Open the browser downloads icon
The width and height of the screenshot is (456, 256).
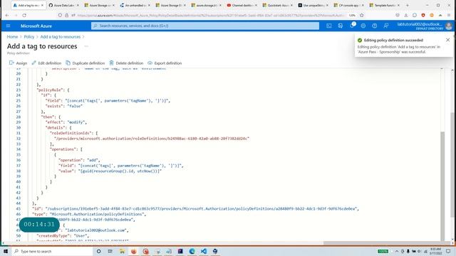point(406,15)
